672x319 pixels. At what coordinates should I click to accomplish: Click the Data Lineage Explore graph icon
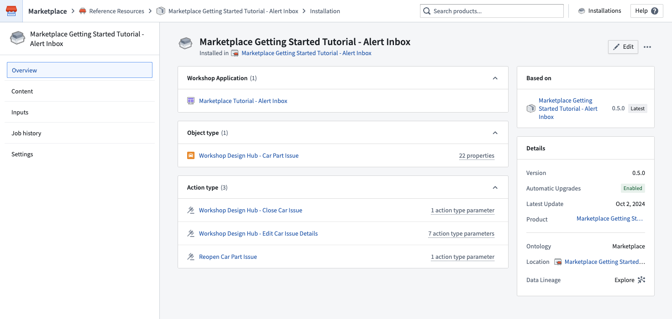[641, 280]
